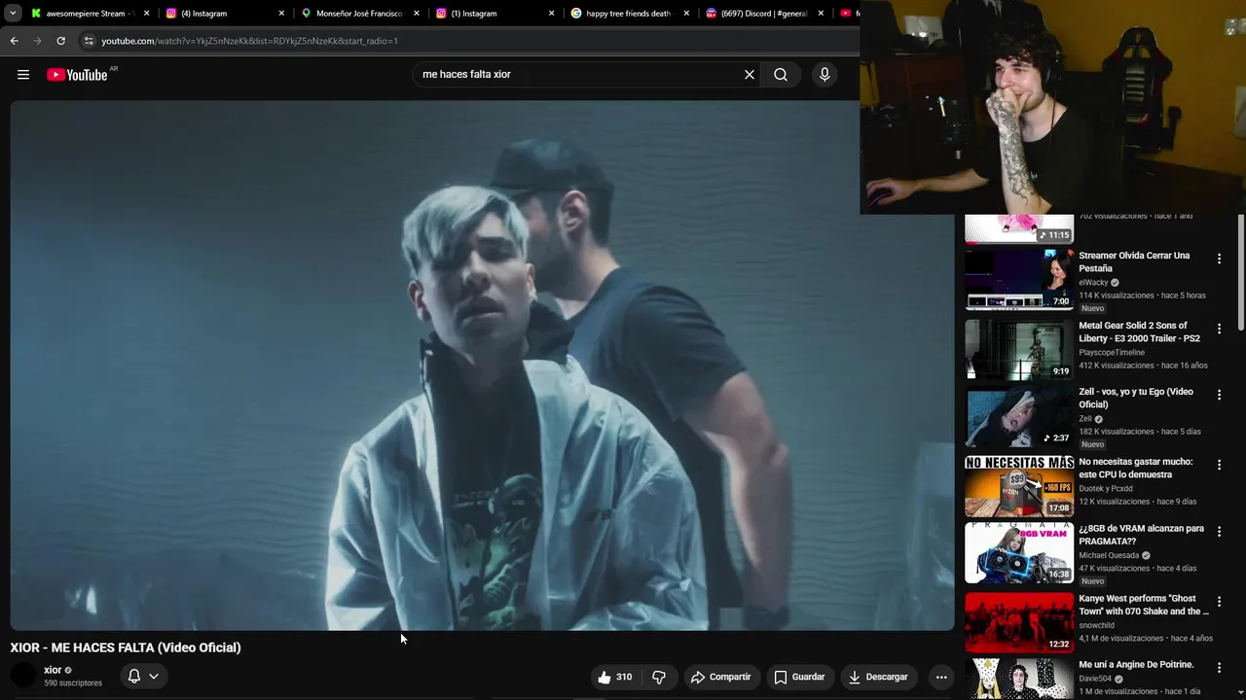Open the Michael Quesada channel link

1110,556
